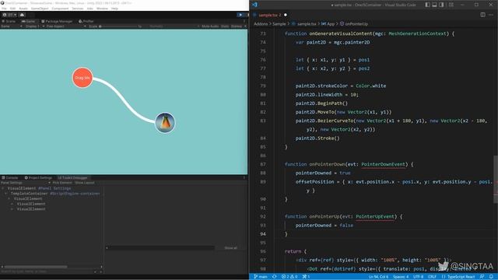Open the Unity Component menu
The width and height of the screenshot is (498, 280).
[x=60, y=9]
